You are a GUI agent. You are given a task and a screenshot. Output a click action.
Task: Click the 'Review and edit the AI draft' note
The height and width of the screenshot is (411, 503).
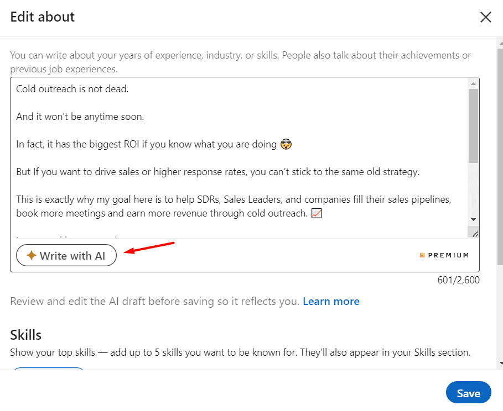(x=154, y=301)
